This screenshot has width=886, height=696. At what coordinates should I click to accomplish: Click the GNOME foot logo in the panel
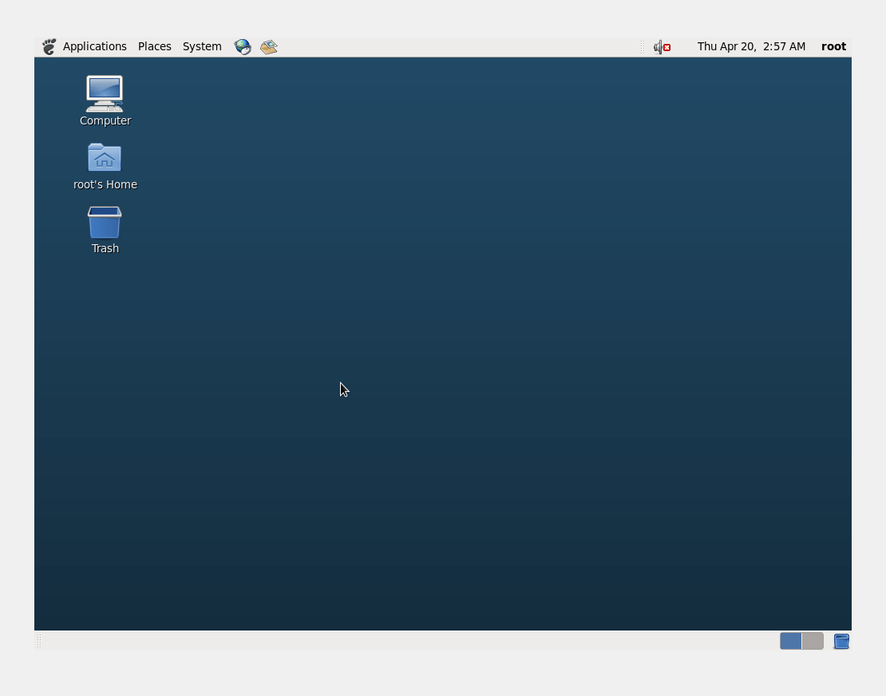(x=49, y=46)
